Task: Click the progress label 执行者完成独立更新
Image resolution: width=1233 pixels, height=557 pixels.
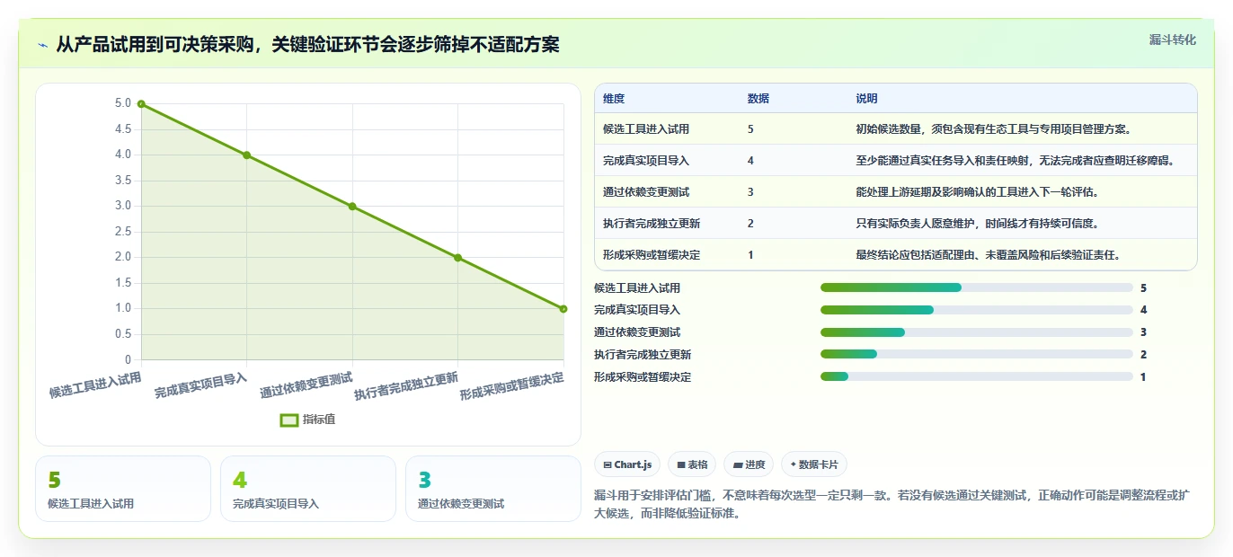Action: [x=643, y=355]
